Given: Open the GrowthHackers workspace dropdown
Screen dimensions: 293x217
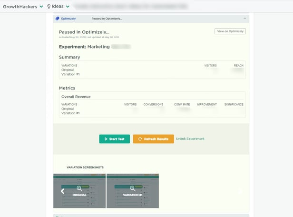Looking at the screenshot, I should coord(23,7).
